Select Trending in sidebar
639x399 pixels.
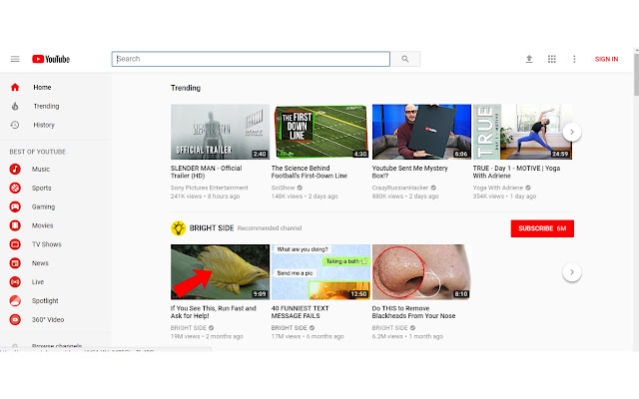[x=47, y=107]
